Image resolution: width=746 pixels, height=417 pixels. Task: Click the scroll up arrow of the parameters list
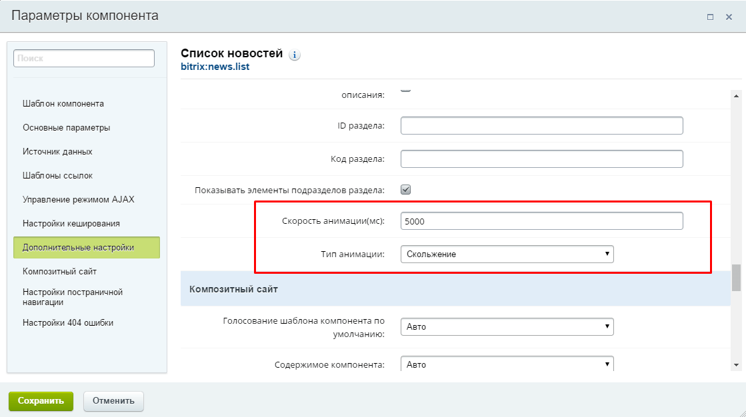(736, 96)
